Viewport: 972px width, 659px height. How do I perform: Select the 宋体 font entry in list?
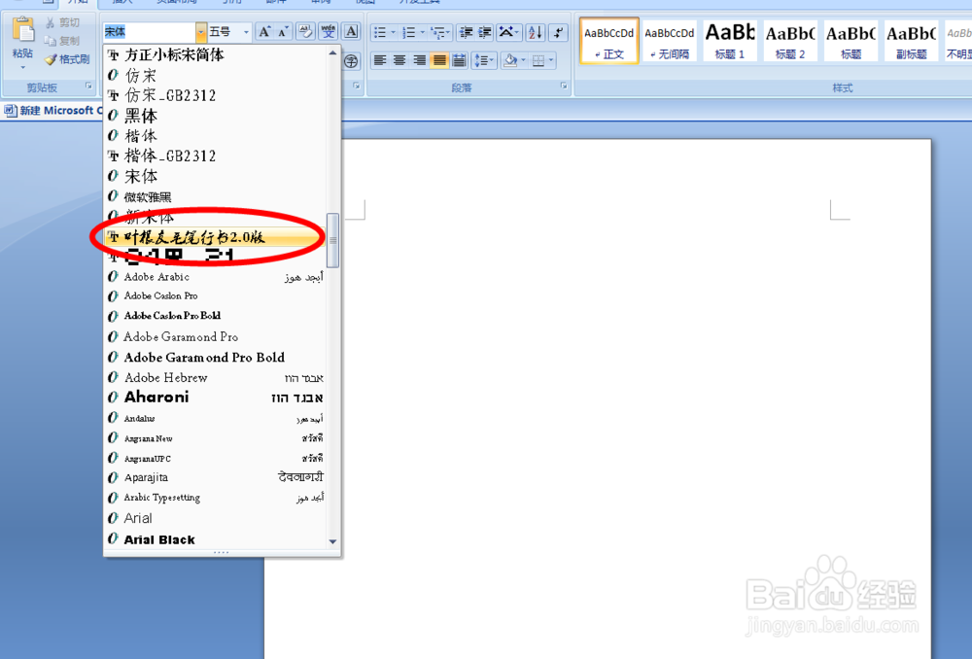215,176
